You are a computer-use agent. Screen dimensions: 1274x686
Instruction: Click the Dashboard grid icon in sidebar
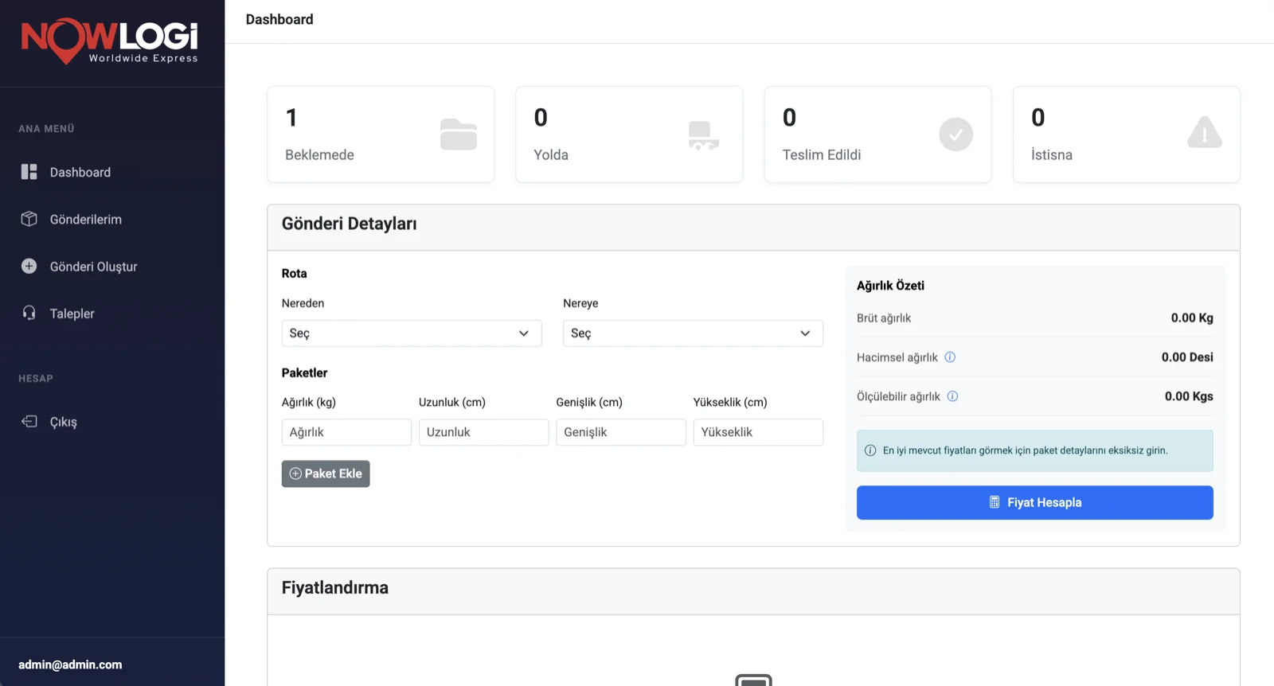[29, 172]
